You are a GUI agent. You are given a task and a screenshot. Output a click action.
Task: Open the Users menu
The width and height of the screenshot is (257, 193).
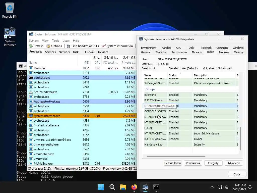tap(66, 40)
